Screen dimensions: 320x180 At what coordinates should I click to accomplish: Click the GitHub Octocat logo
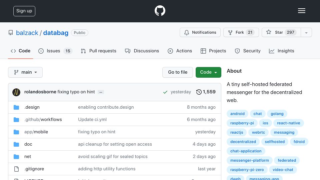coord(160,11)
